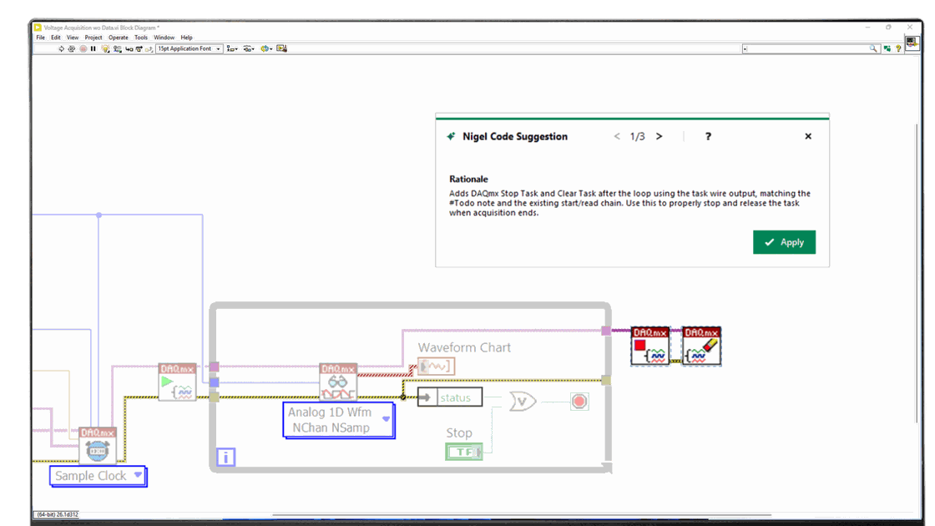Open Sample Clock polymorphic selector dropdown
The image size is (935, 526).
coord(99,476)
